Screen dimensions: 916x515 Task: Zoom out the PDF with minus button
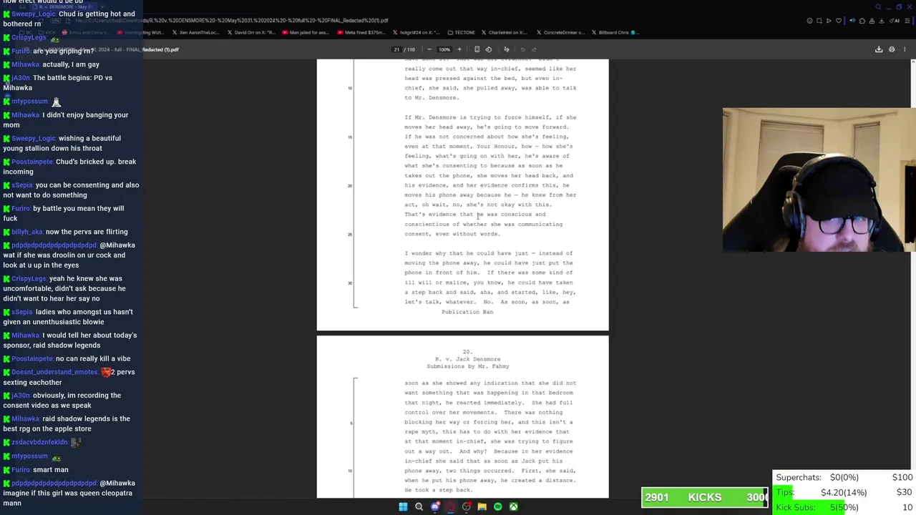(430, 49)
